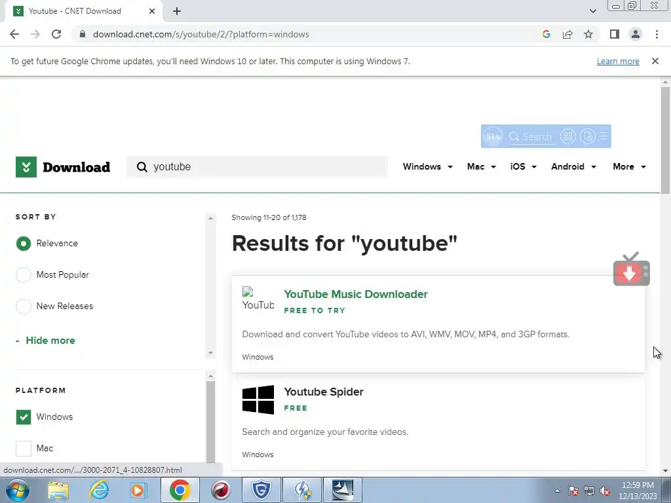Check the Mac platform checkbox

click(x=24, y=448)
